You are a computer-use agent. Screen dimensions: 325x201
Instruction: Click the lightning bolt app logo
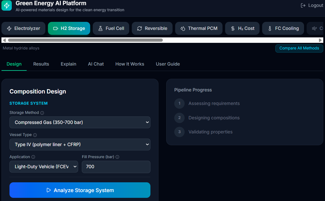(x=7, y=5)
